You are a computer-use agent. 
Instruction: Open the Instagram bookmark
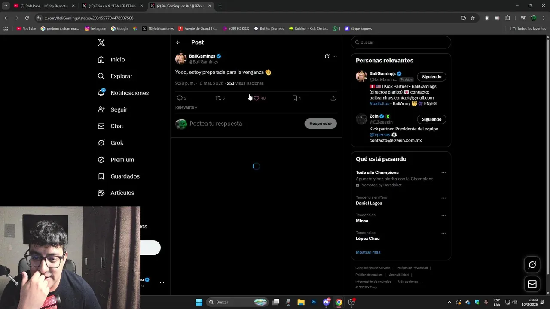pyautogui.click(x=95, y=29)
